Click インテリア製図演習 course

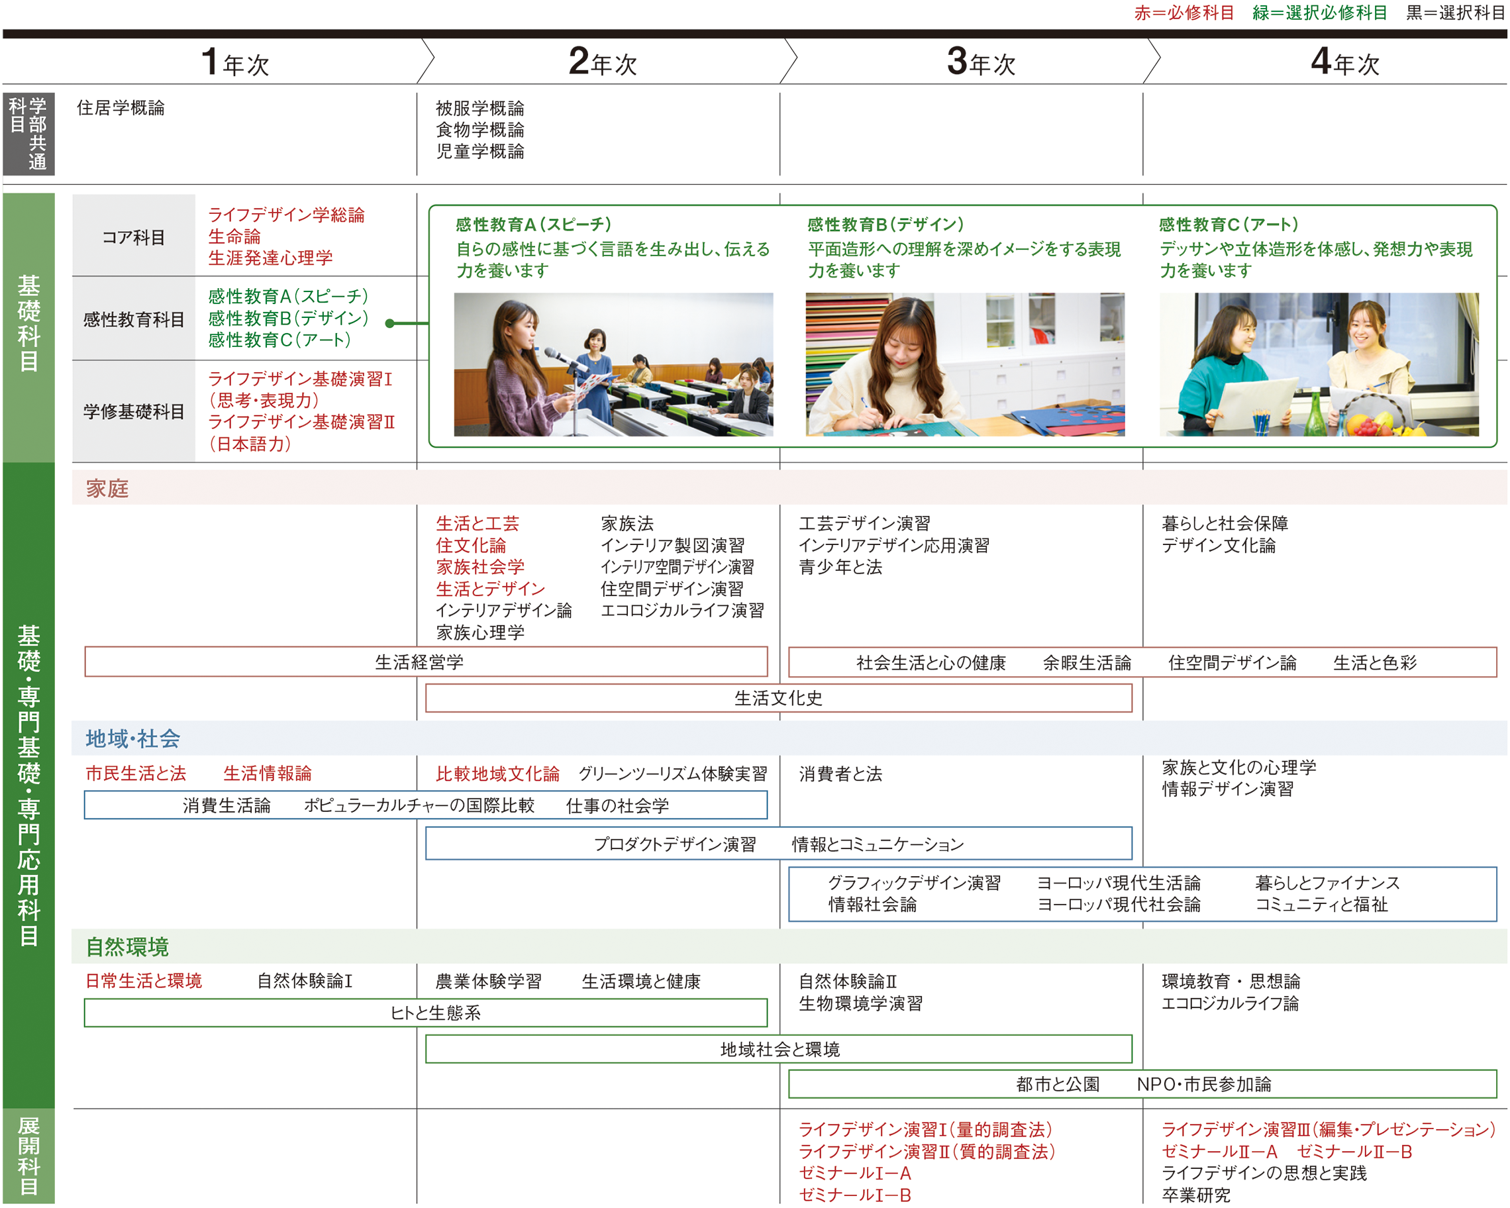[672, 545]
